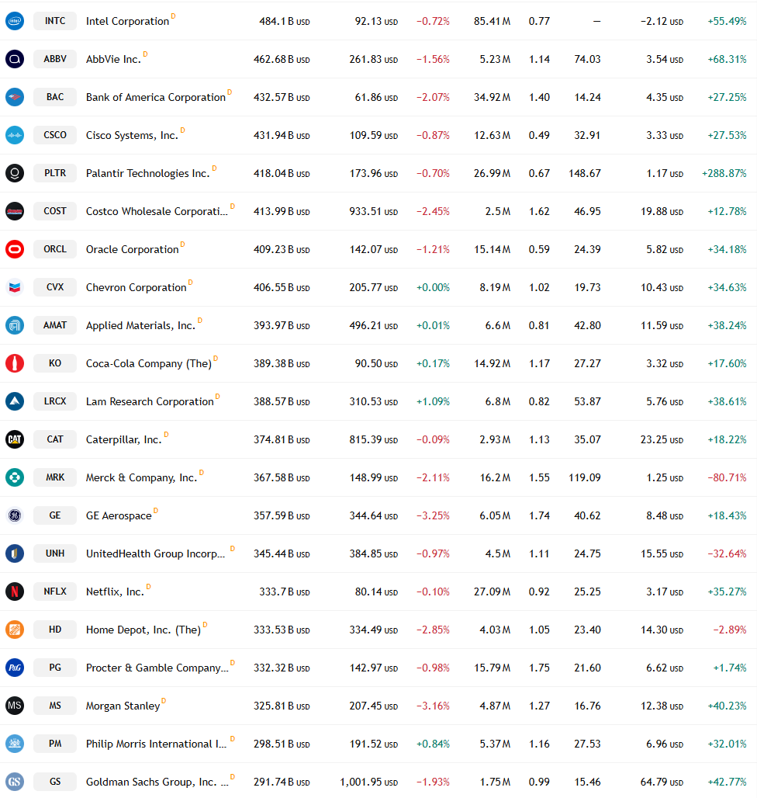Click the Coca-Cola logo icon

[x=15, y=363]
